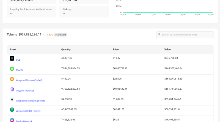Click the 08/09 chart date label

[168, 15]
